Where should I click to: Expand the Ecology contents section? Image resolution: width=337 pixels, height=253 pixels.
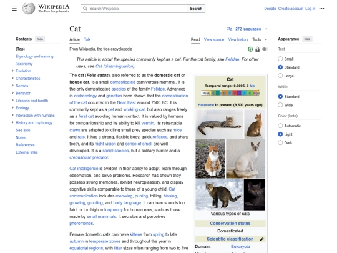12,107
